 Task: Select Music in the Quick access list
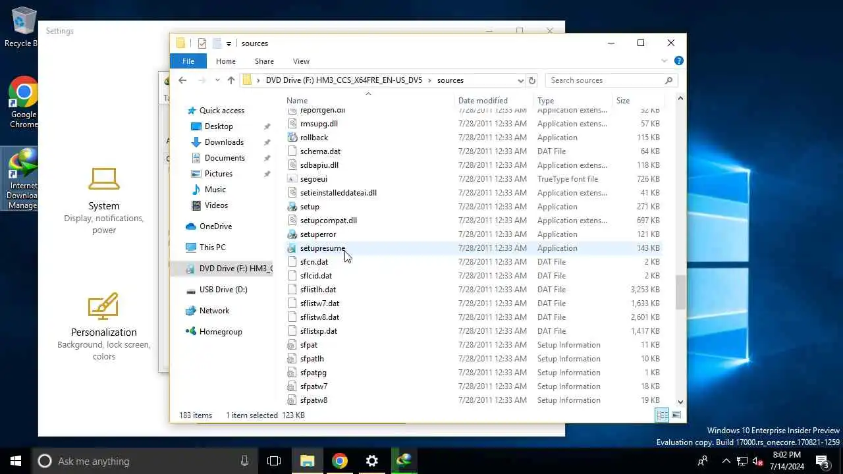point(215,190)
